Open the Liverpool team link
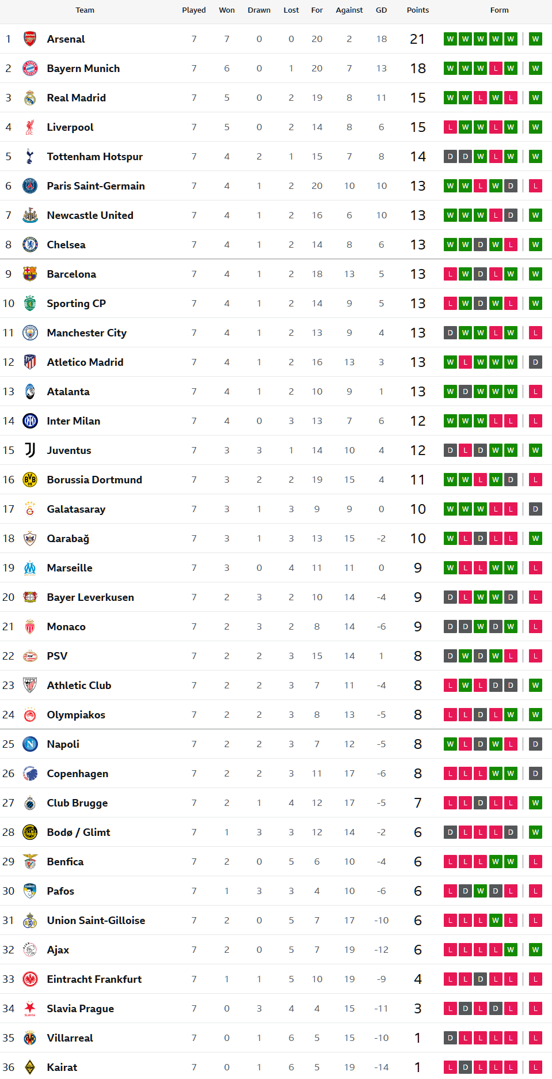 [x=70, y=127]
